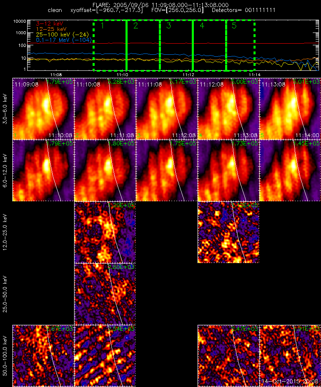Viewport: 321px width, 387px height.
Task: Click the yellow '25-100 keV (-24)' legend entry
Action: (x=63, y=35)
